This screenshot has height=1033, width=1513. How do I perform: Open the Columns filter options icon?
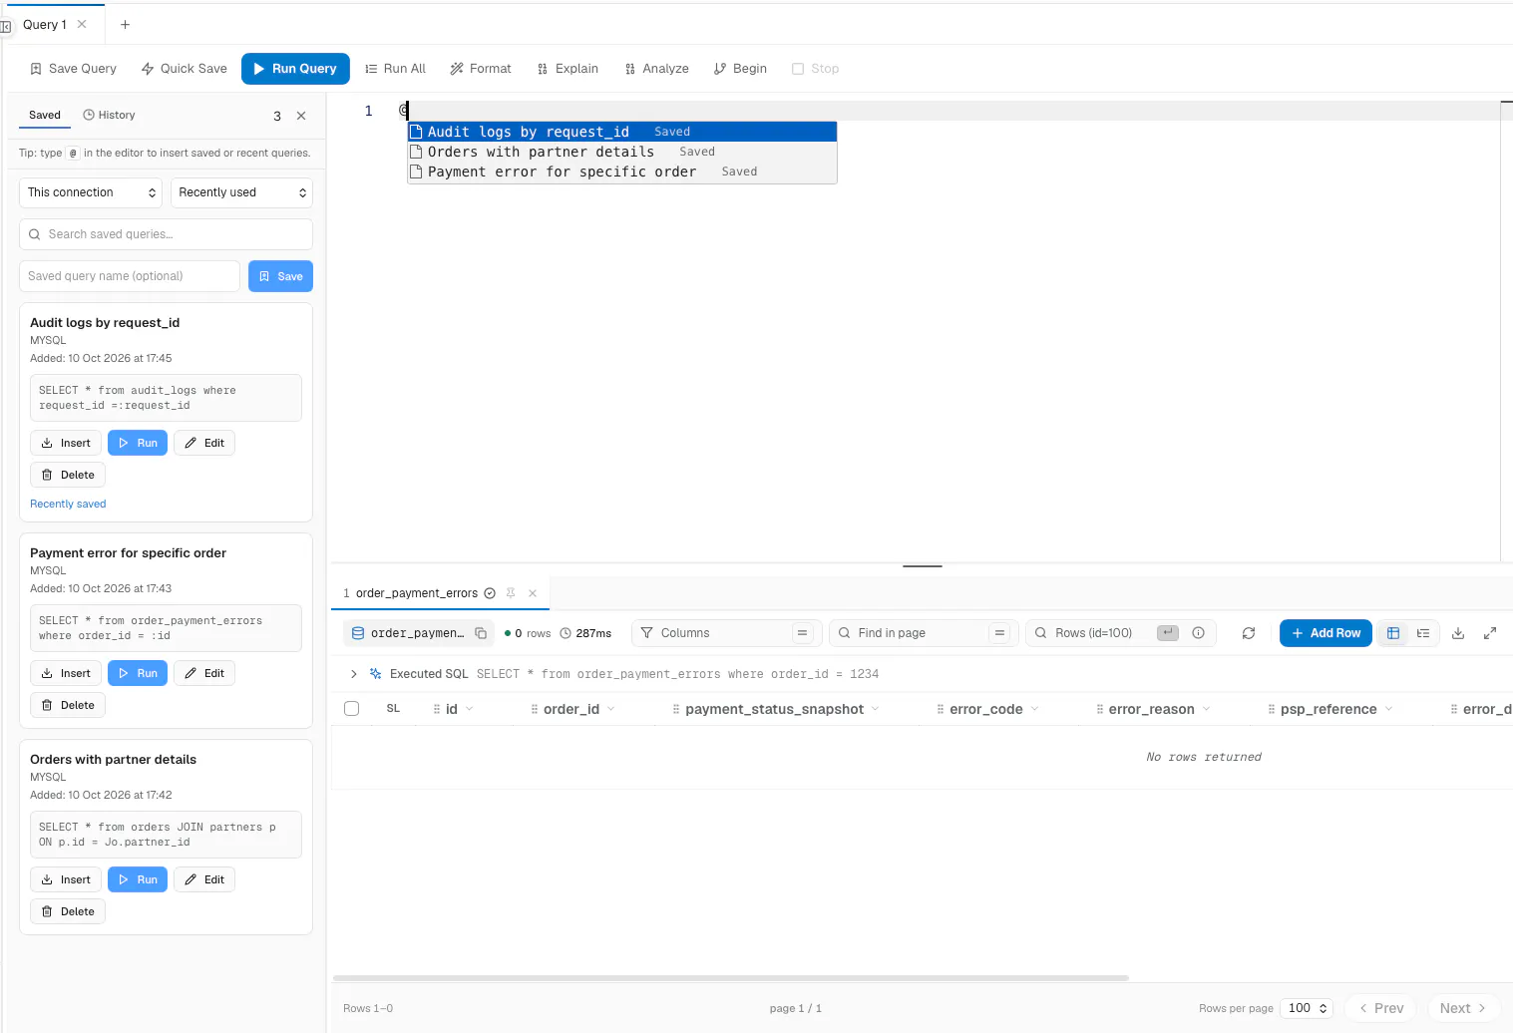pos(802,633)
